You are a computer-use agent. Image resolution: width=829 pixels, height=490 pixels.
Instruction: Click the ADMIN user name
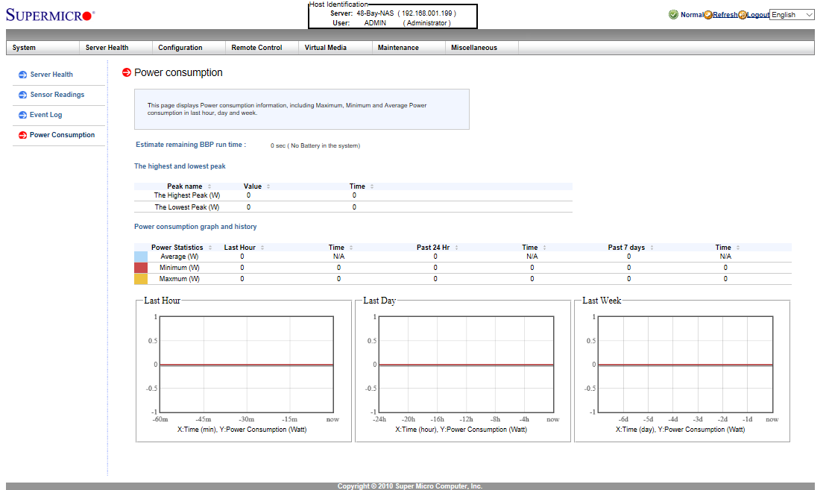[376, 23]
